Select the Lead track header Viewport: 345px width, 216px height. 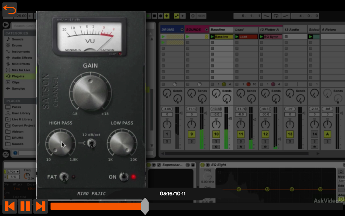click(246, 30)
